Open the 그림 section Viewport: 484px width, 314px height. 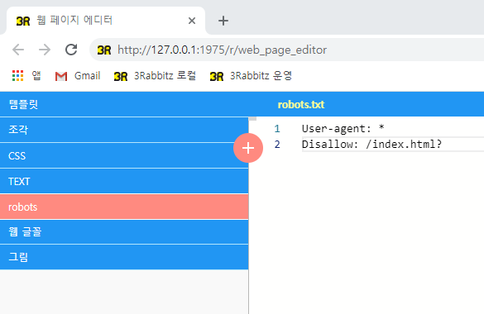[x=124, y=257]
